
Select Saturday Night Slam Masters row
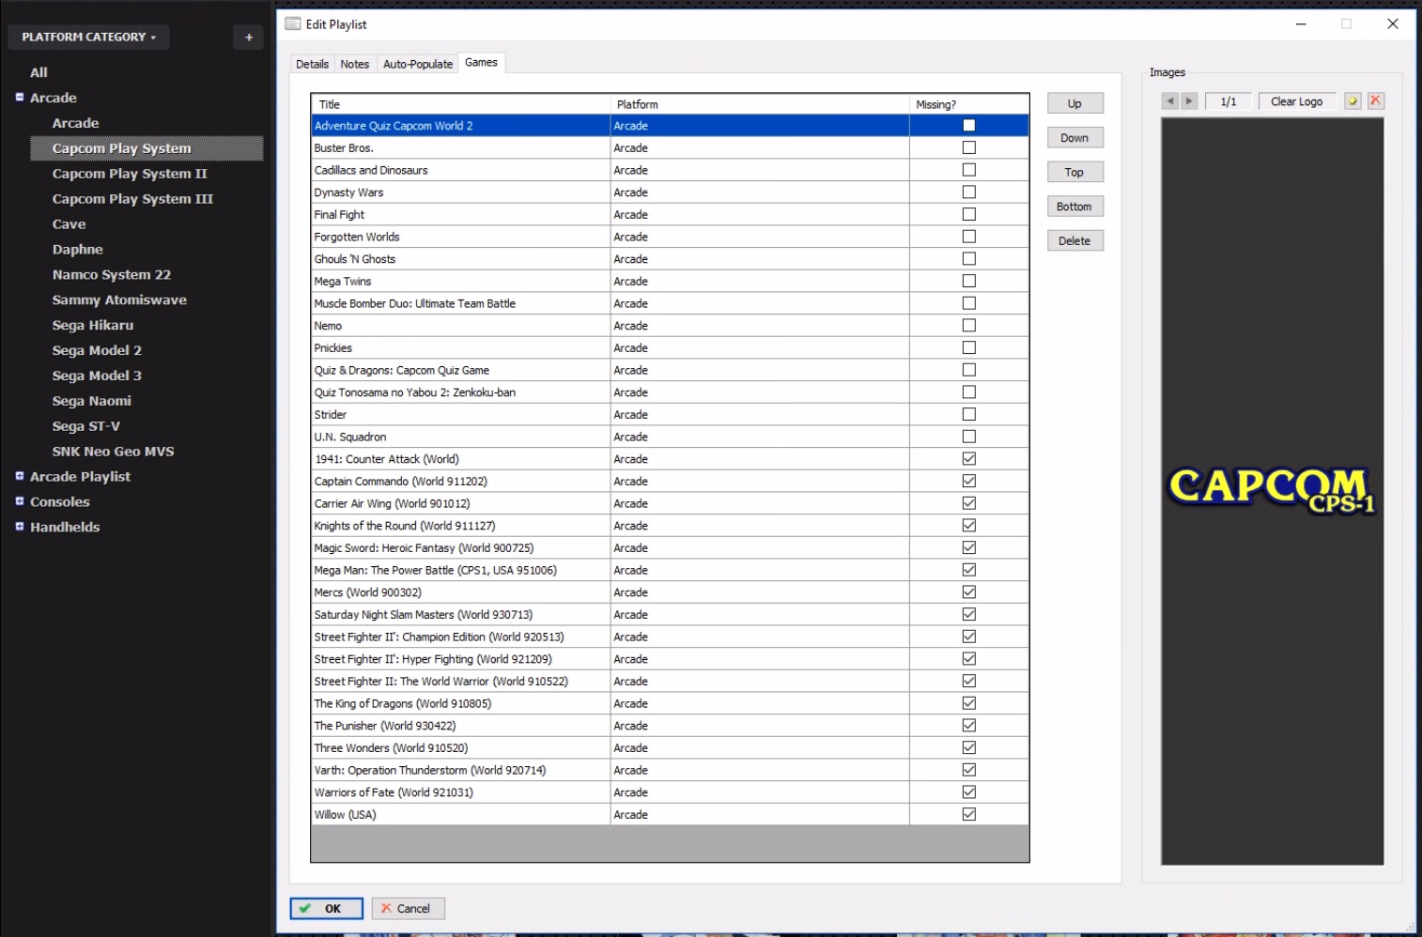[x=670, y=615]
